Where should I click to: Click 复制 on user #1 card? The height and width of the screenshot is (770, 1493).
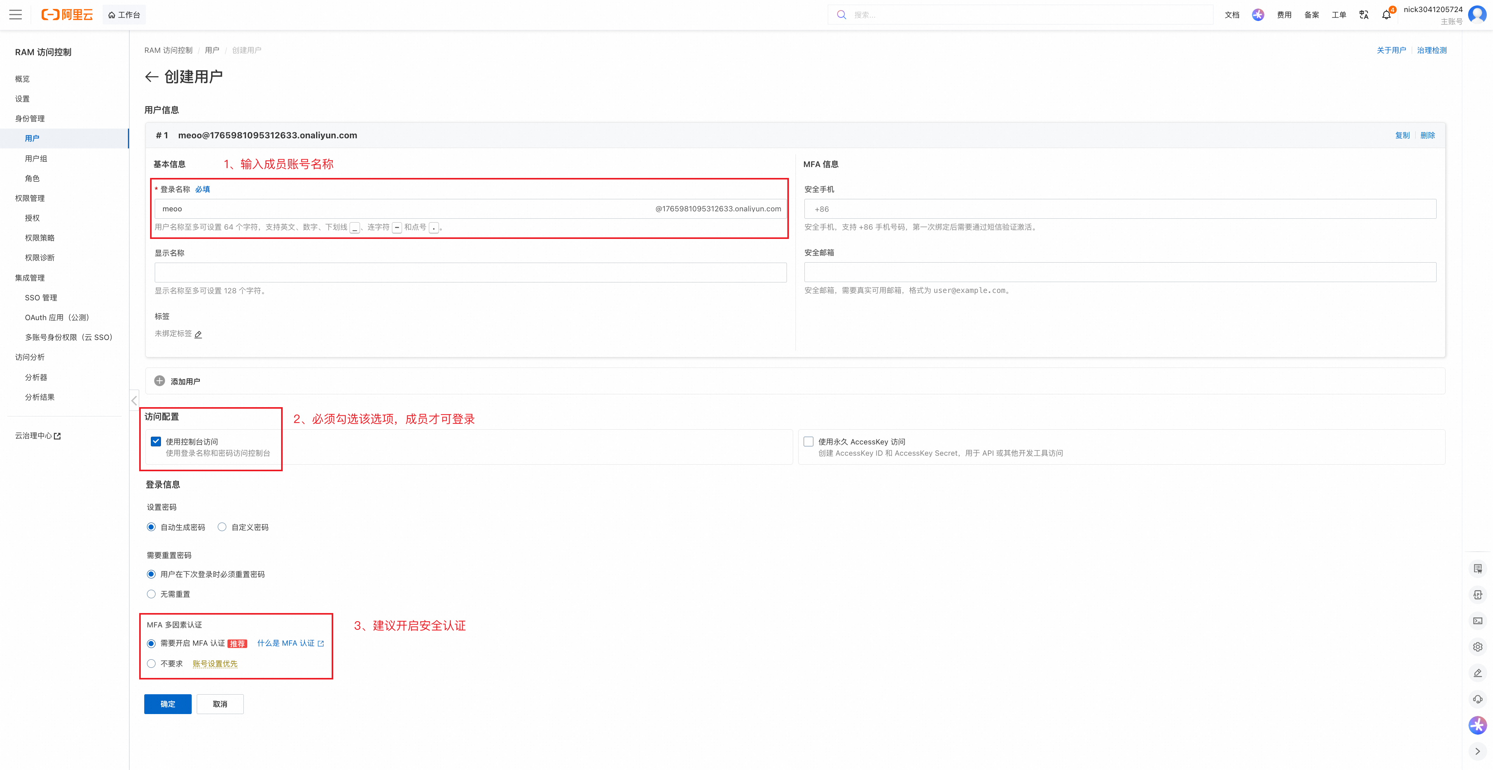click(x=1402, y=135)
